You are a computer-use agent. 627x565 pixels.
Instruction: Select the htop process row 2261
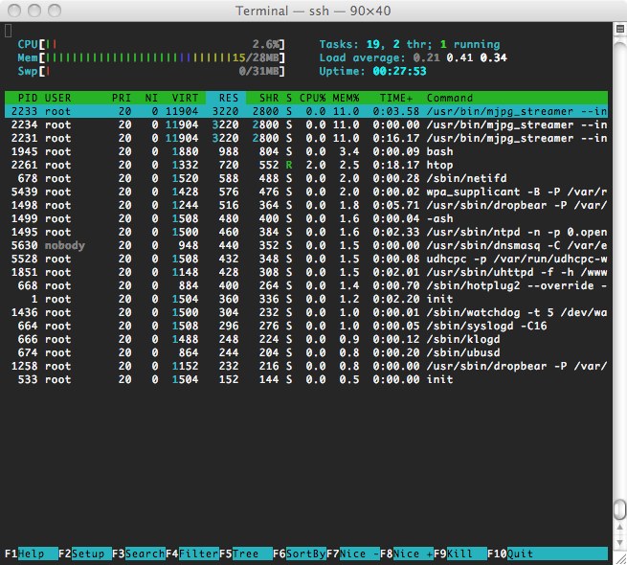[x=306, y=165]
